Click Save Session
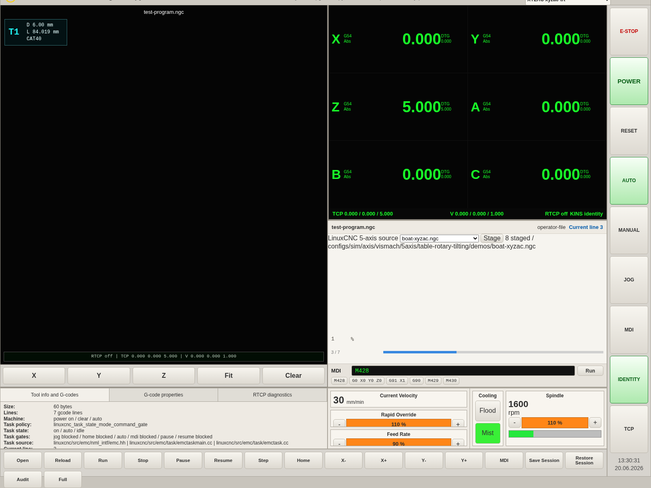 tap(544, 460)
